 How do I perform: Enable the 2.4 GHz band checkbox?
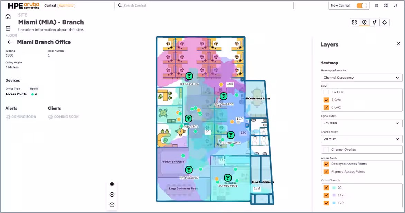[326, 92]
